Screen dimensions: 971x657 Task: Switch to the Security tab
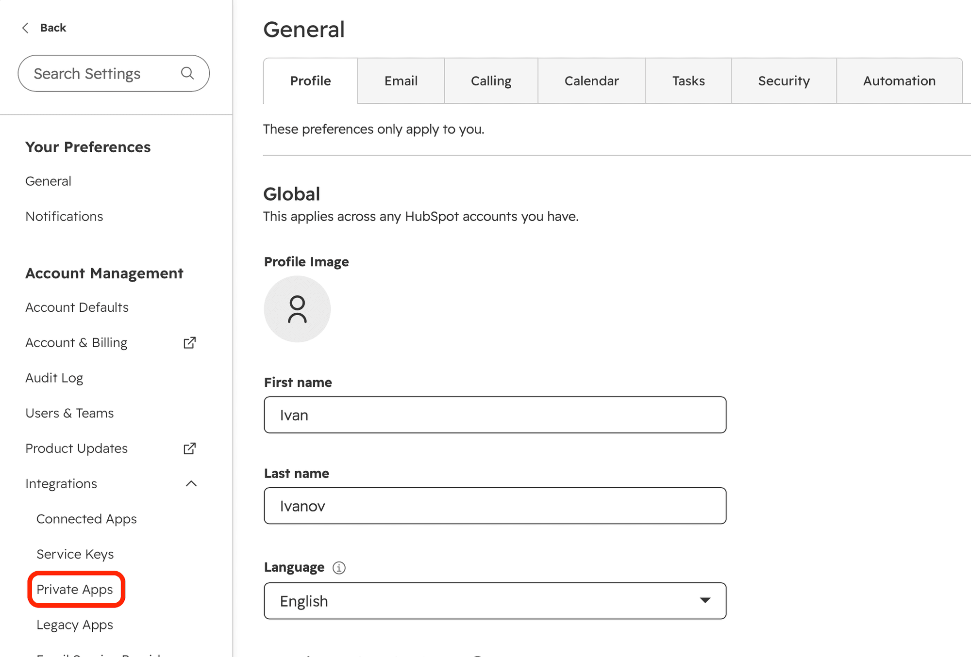tap(784, 81)
